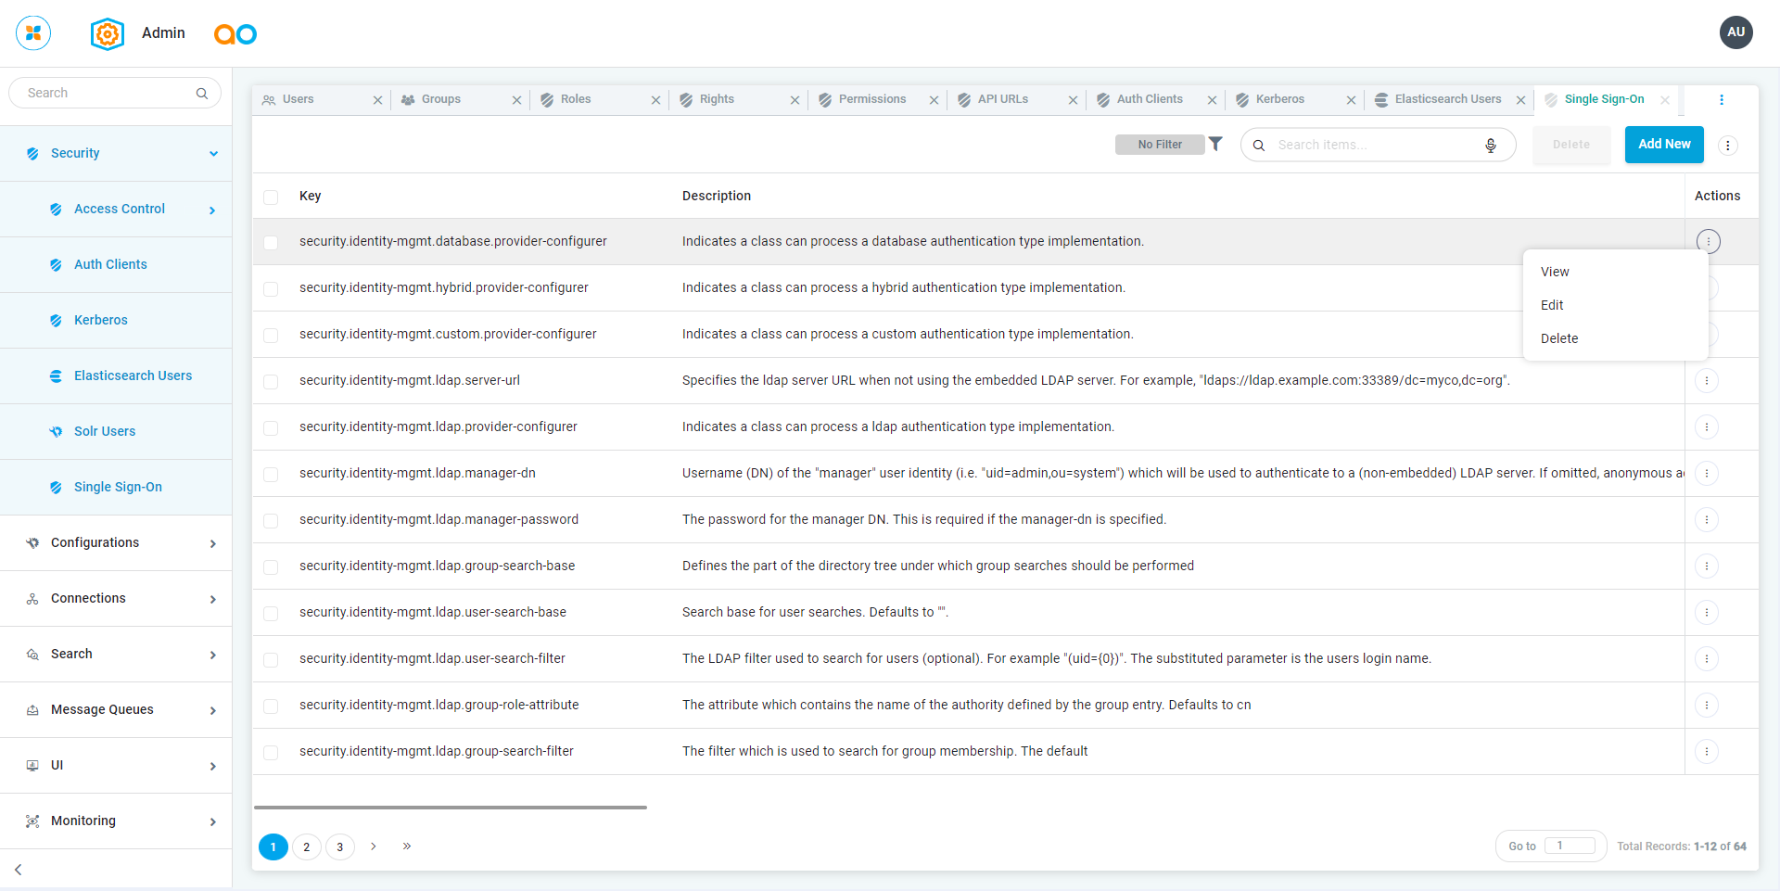Open the AU user avatar menu

pos(1735,32)
